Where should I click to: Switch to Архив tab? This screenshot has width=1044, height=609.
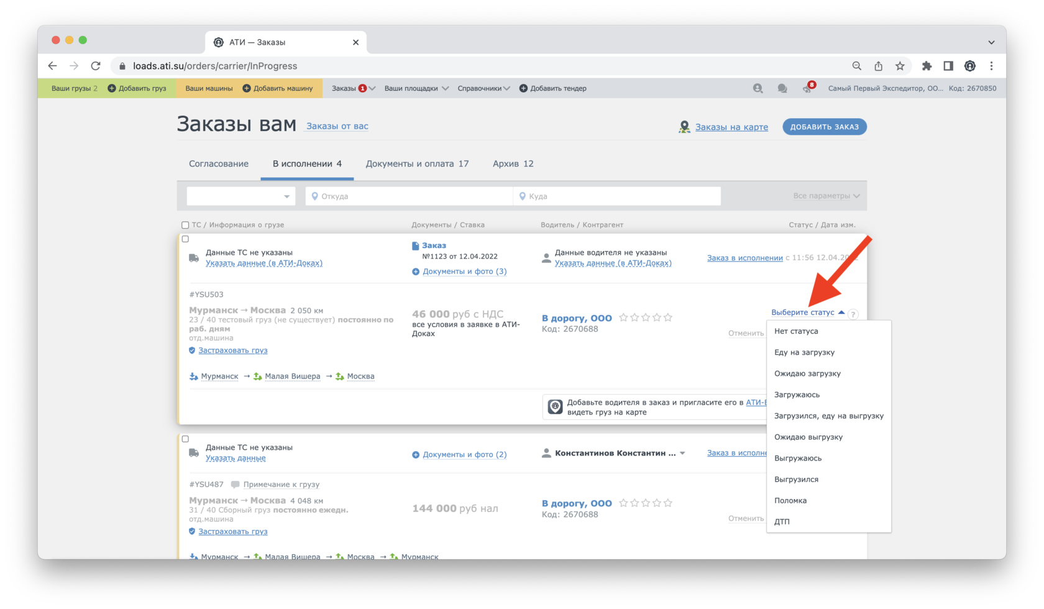point(513,164)
